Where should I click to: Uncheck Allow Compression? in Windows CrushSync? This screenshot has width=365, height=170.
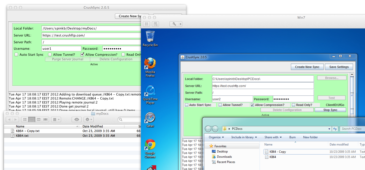pyautogui.click(x=252, y=105)
